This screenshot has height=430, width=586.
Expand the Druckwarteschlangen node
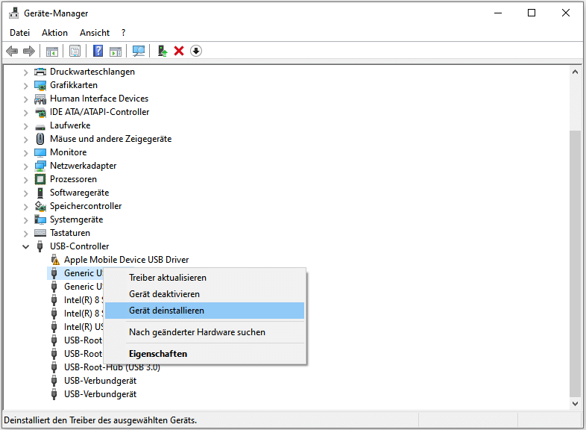[25, 72]
